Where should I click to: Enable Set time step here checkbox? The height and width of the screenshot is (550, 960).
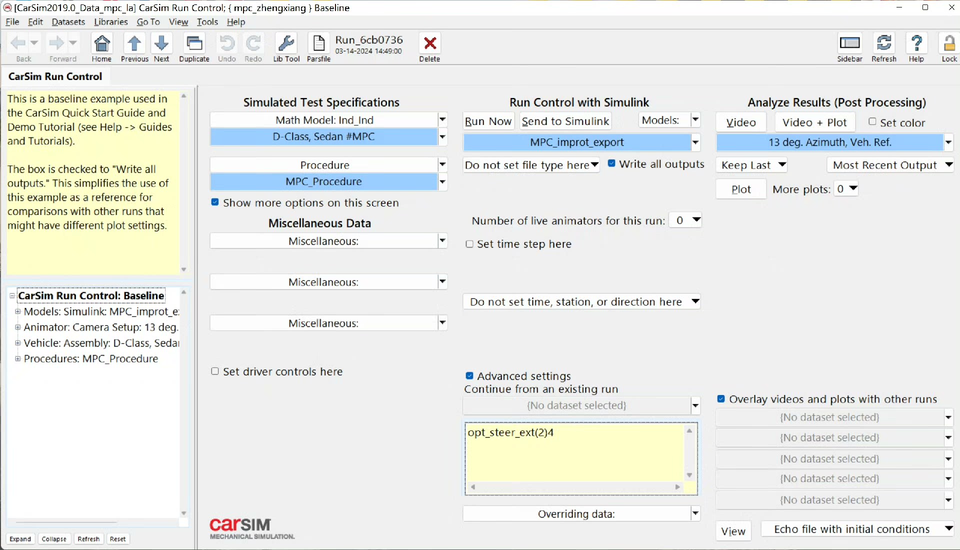click(x=469, y=244)
